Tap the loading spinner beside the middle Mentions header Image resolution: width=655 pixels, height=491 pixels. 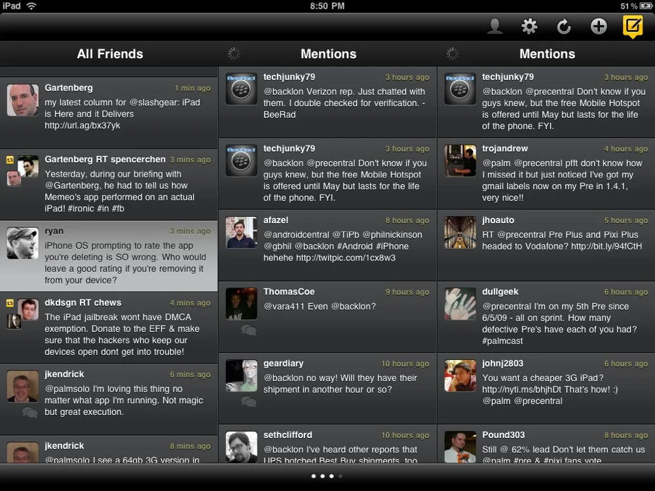tap(234, 54)
